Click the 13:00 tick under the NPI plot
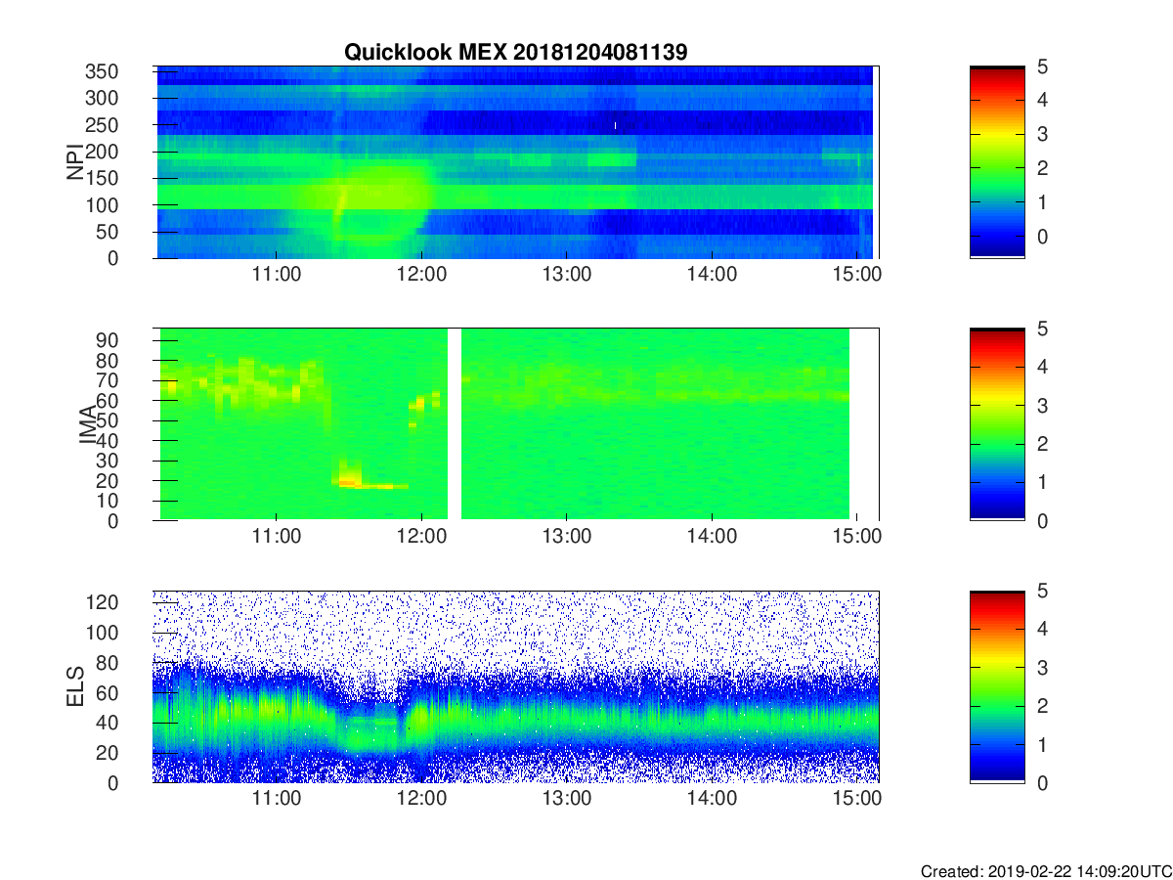Screen dimensions: 1173x880 [566, 274]
